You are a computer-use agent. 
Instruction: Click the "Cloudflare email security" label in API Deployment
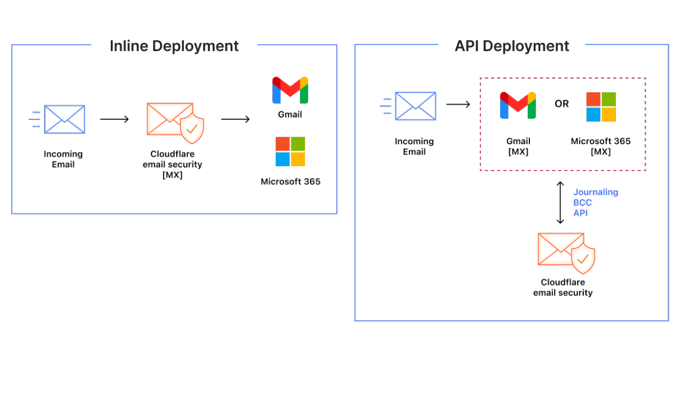pos(563,287)
